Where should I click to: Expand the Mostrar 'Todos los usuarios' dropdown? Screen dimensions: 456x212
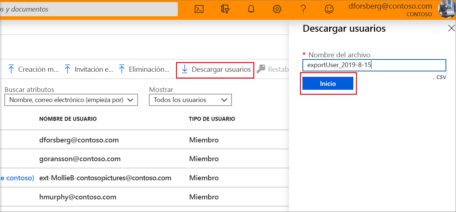pos(190,100)
